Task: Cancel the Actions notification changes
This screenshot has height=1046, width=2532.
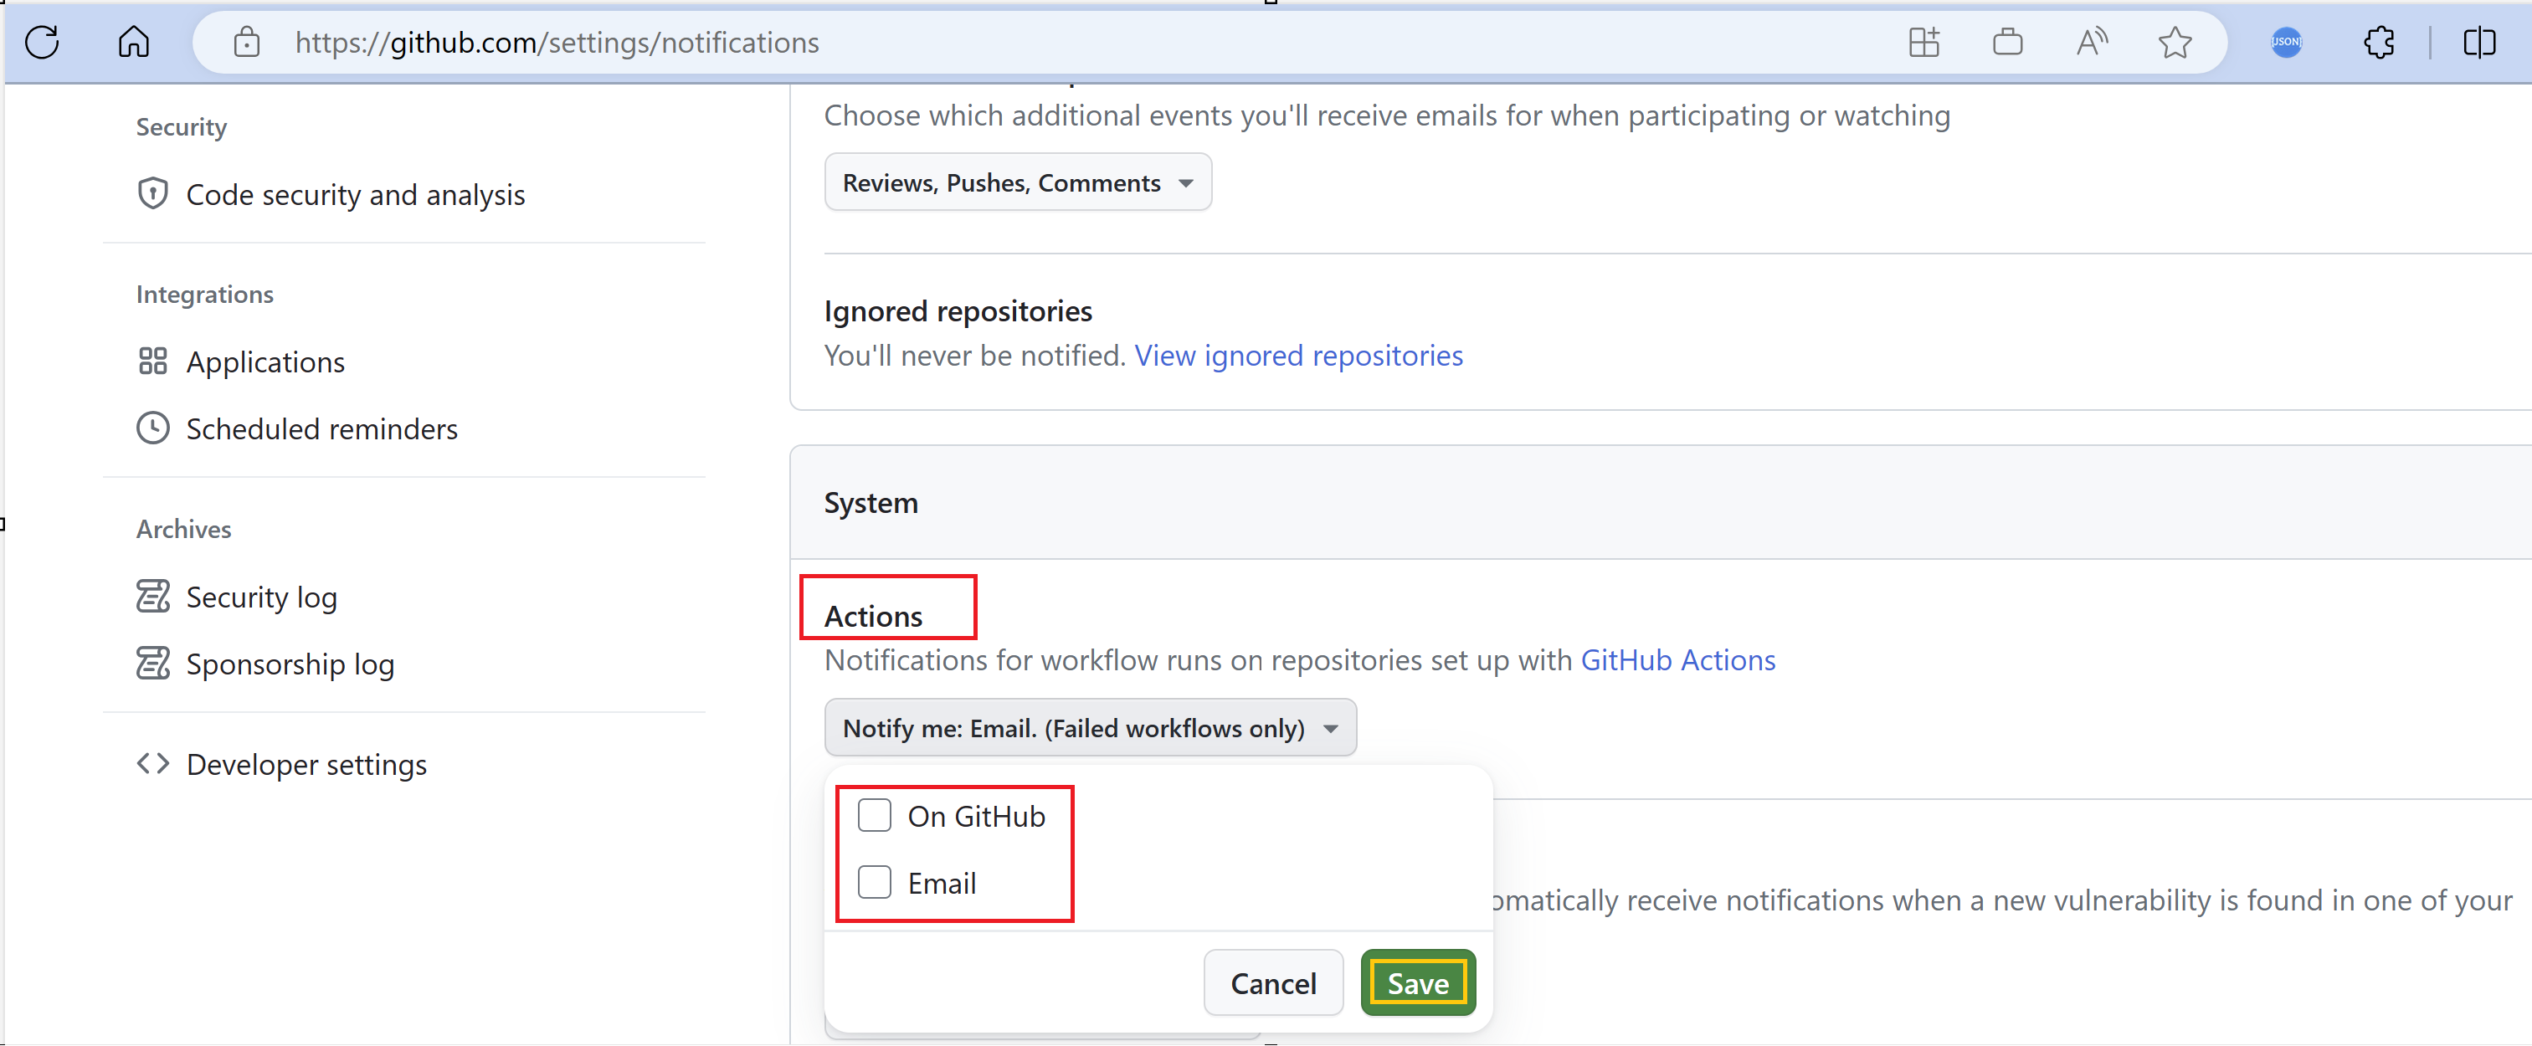Action: pyautogui.click(x=1273, y=982)
